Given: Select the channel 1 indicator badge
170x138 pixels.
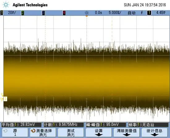Looking at the screenshot, I should (2, 13).
